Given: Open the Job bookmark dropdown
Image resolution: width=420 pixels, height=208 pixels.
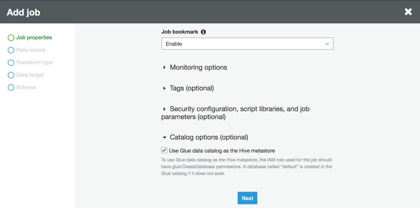Looking at the screenshot, I should click(x=247, y=43).
